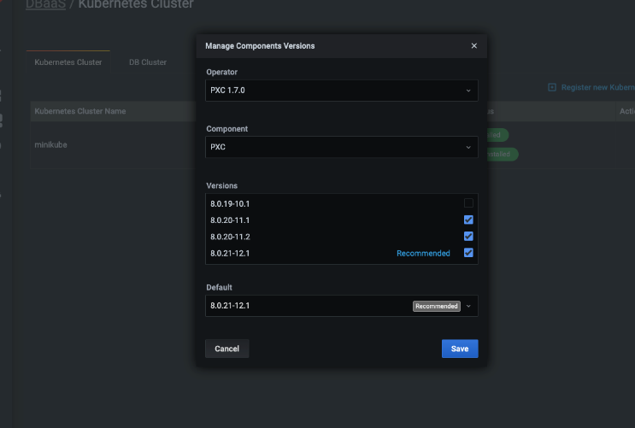The image size is (635, 428).
Task: Select version text 8.0.19-10.1
Action: [230, 203]
